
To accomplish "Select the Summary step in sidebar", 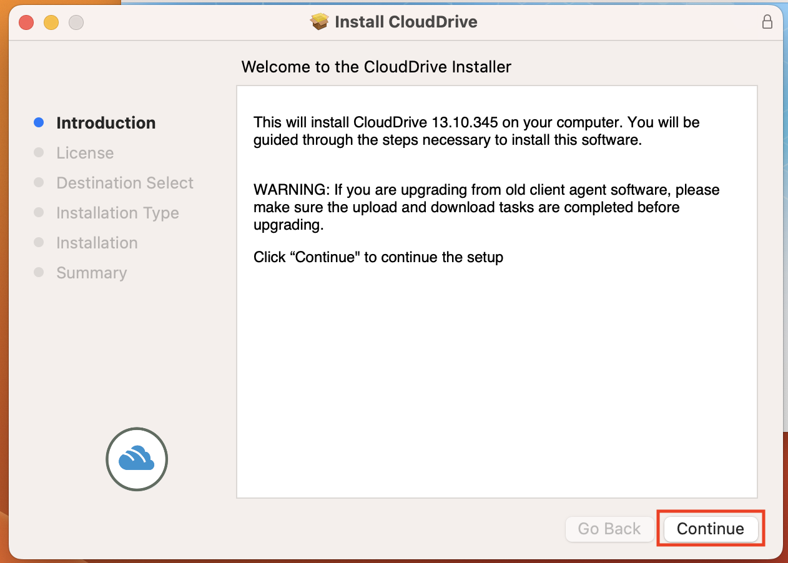I will click(x=91, y=273).
